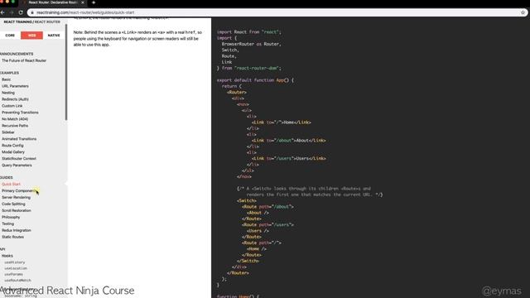Click the sidebar vertical scrollbar

click(66, 72)
